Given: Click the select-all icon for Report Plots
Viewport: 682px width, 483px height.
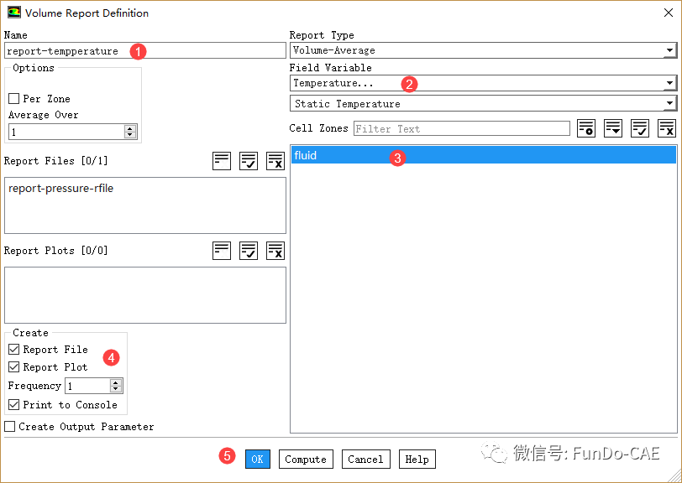Looking at the screenshot, I should [249, 250].
